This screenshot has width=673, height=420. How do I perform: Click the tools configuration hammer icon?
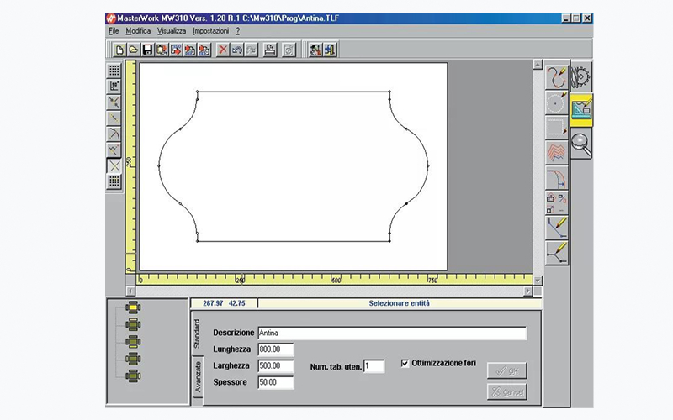pos(316,50)
